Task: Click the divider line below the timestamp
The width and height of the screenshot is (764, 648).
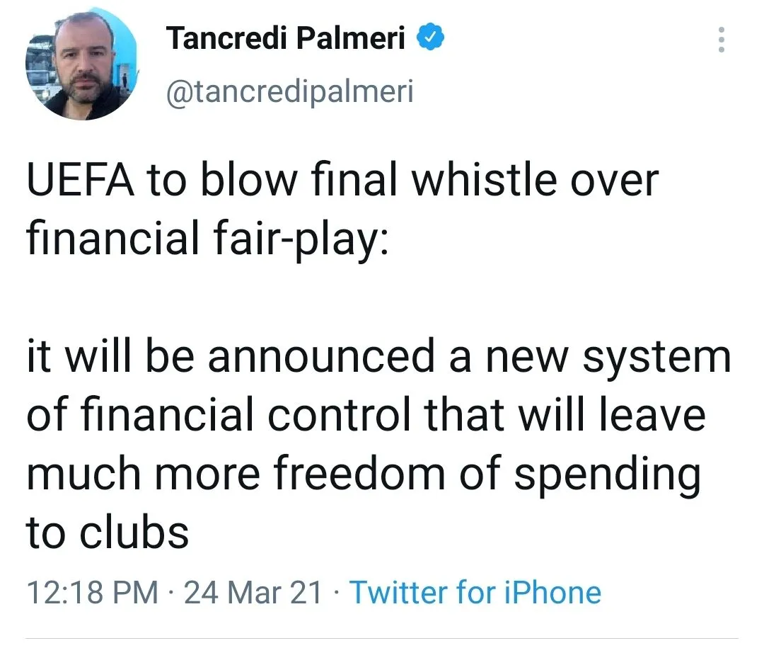Action: point(382,638)
